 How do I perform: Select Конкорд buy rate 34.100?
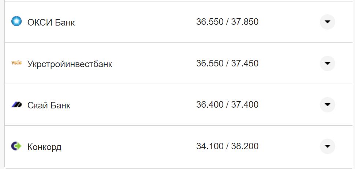point(210,146)
